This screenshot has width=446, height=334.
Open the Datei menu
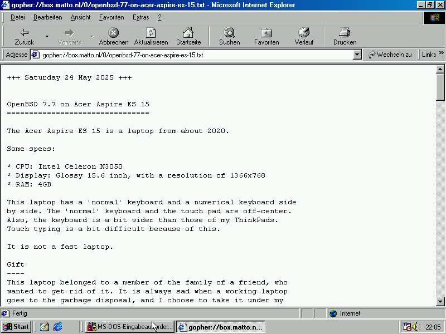coord(18,17)
